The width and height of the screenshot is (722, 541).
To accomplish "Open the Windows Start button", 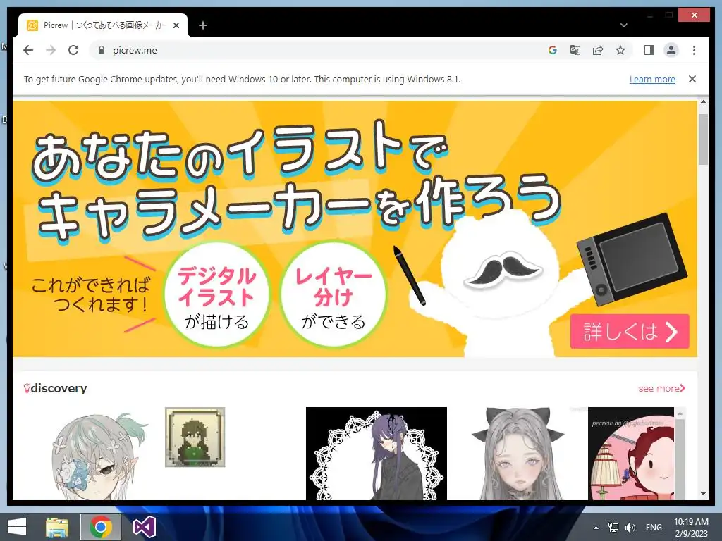I will 17,527.
